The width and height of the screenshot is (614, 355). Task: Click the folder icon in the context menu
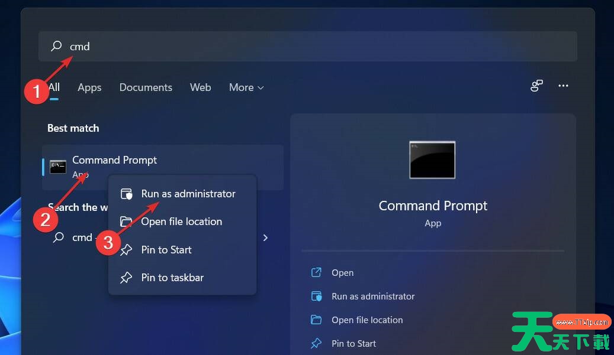[x=126, y=222]
